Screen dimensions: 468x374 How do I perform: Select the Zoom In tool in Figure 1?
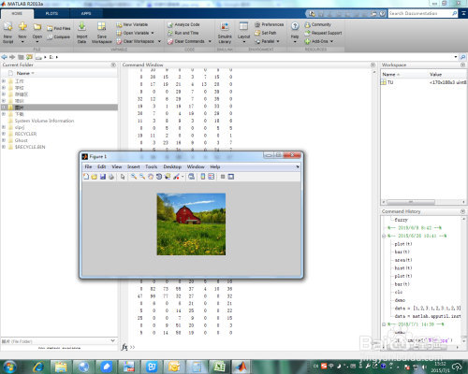click(134, 177)
